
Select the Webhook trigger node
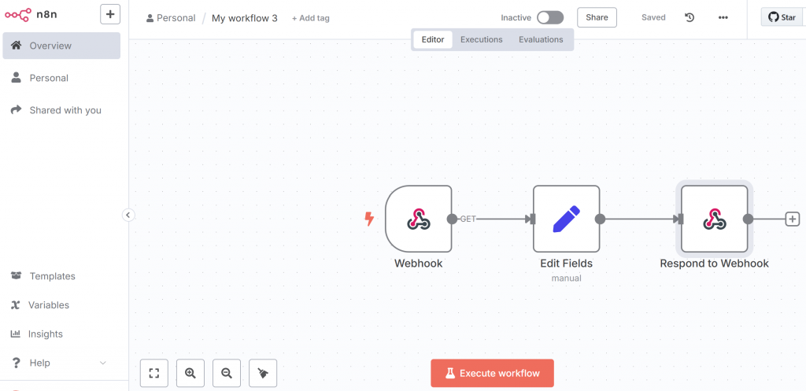(x=419, y=219)
